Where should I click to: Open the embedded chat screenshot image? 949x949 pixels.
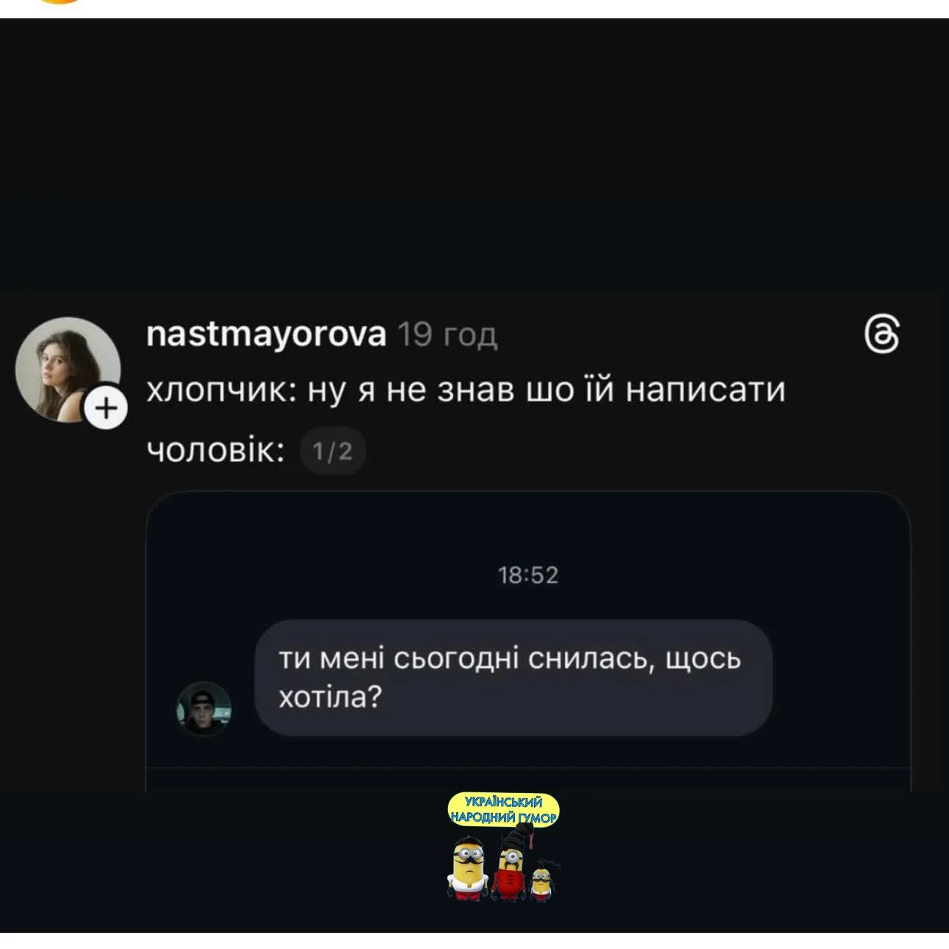click(x=528, y=641)
